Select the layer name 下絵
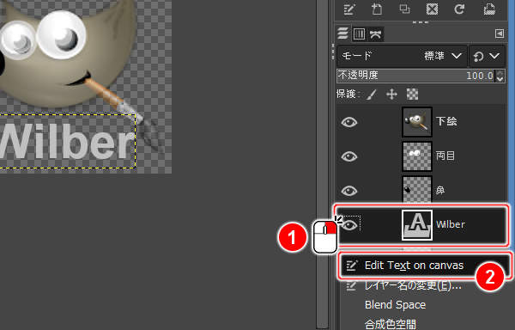 click(x=446, y=121)
